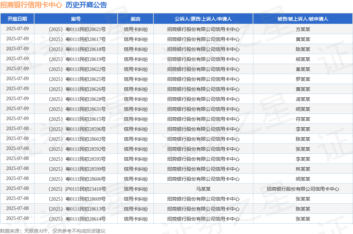Click defendant name 秦某某
The image size is (353, 234).
point(303,69)
